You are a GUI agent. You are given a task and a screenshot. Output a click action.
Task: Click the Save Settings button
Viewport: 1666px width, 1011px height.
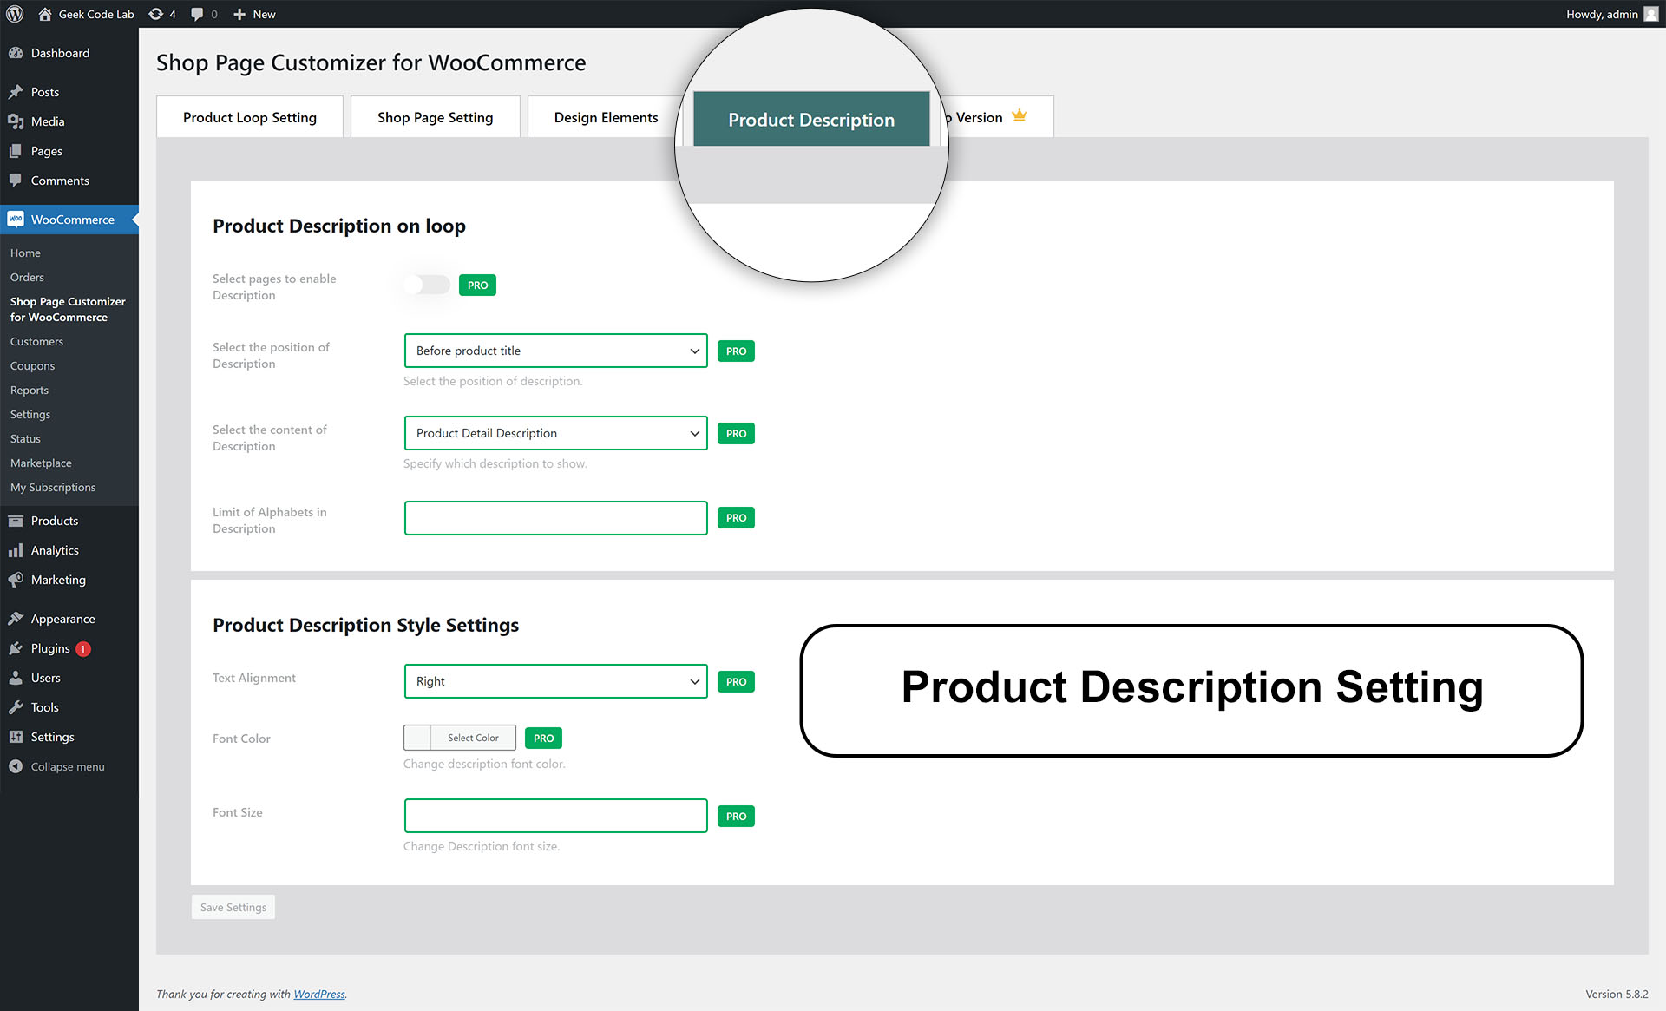click(x=233, y=907)
